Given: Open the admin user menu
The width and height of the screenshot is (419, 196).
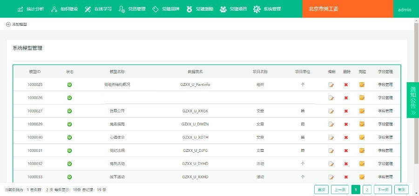Looking at the screenshot, I should tap(405, 9).
